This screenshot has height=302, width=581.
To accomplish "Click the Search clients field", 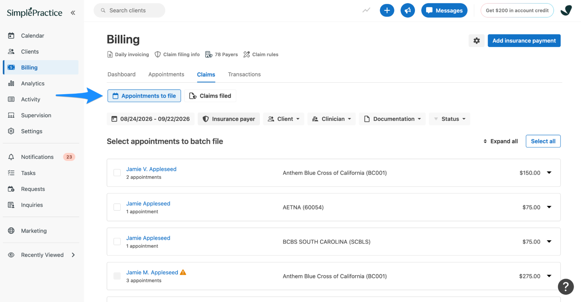I will click(x=129, y=10).
